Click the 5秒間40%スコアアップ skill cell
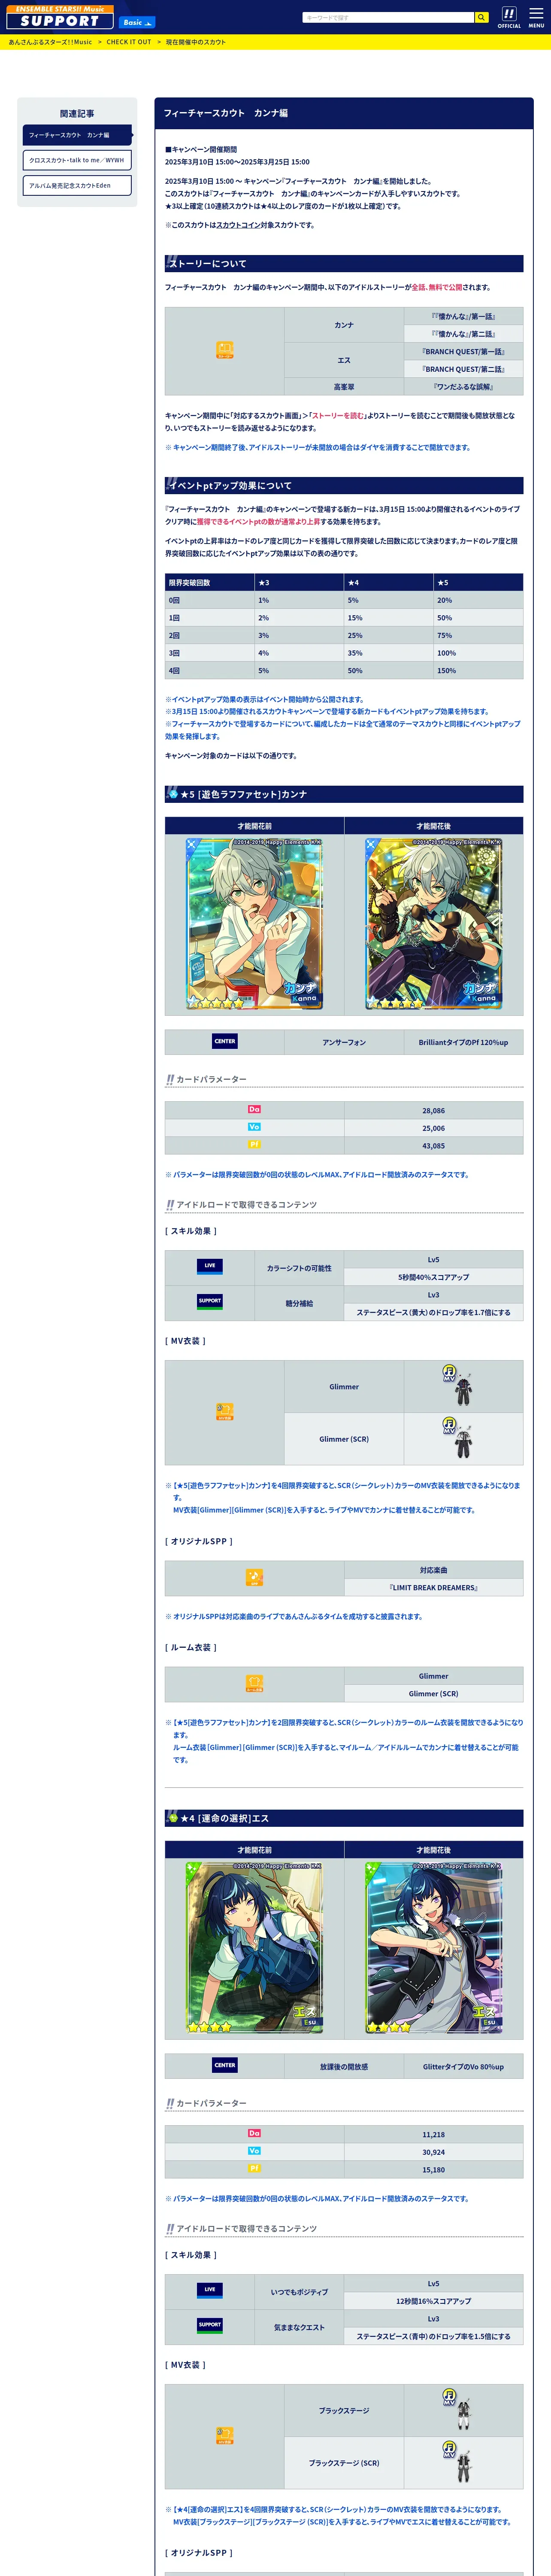This screenshot has width=551, height=2576. pyautogui.click(x=433, y=1277)
